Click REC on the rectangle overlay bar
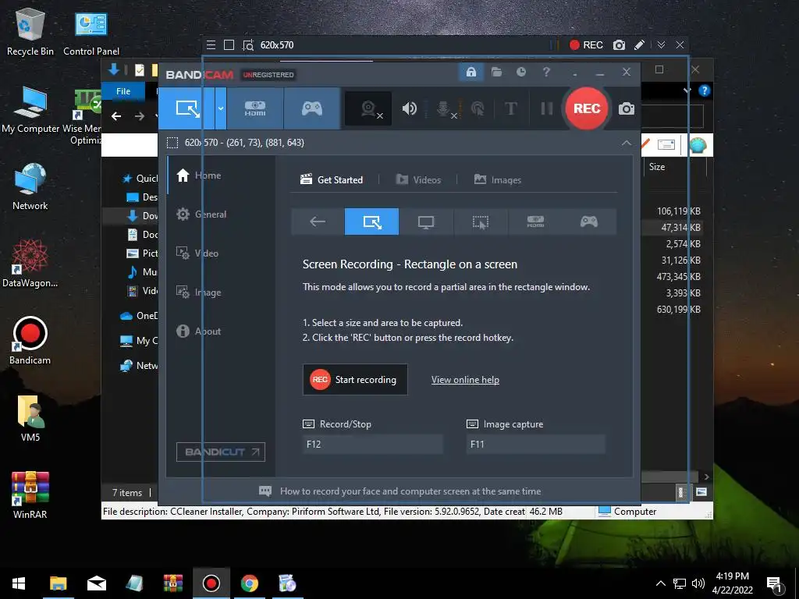The height and width of the screenshot is (599, 799). click(586, 44)
